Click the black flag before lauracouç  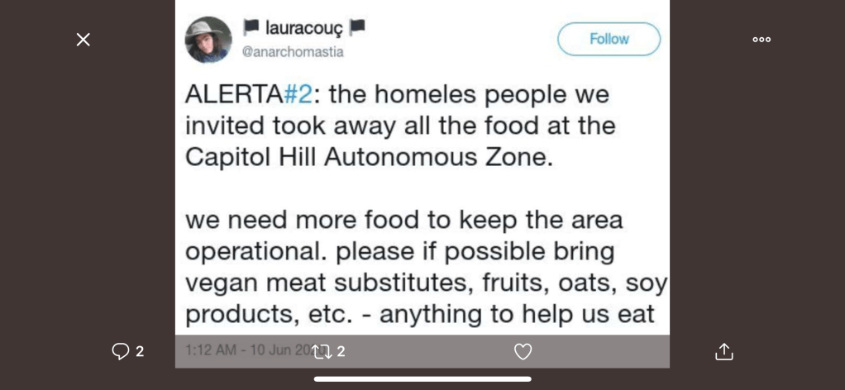click(x=251, y=27)
